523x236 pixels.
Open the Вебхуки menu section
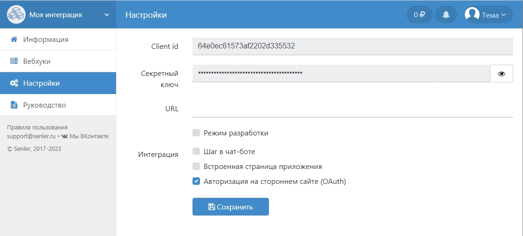(x=37, y=61)
